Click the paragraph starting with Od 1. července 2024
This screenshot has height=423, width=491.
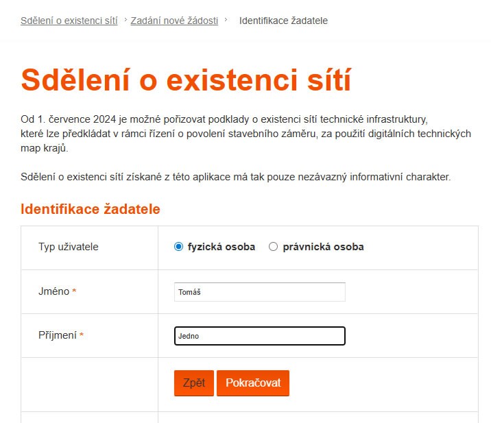(245, 133)
